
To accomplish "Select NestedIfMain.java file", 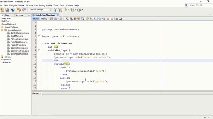I will [18, 45].
